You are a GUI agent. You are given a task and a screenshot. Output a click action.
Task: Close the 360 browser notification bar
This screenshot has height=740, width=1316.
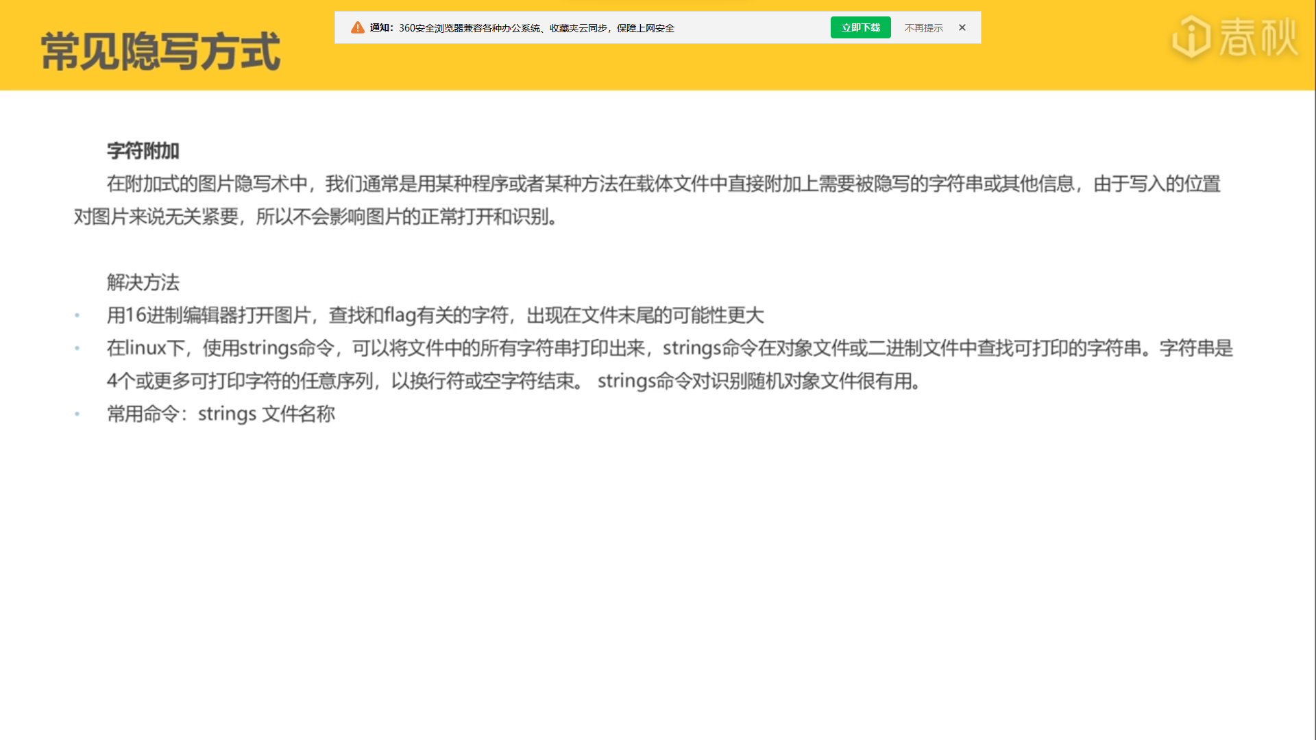[x=962, y=28]
